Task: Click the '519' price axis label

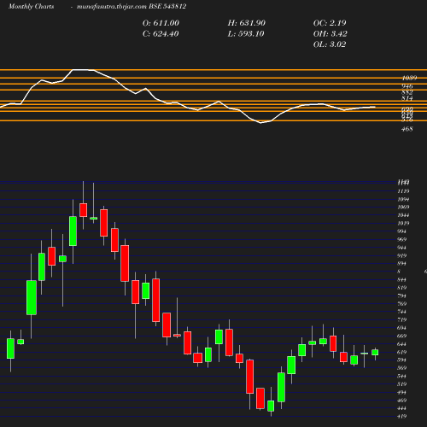Action: pyautogui.click(x=402, y=384)
